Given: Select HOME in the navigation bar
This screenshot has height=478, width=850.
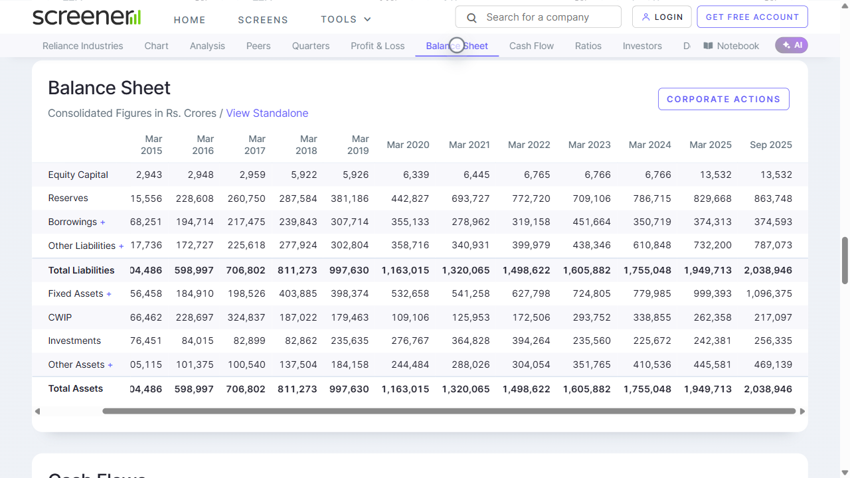Looking at the screenshot, I should tap(189, 20).
